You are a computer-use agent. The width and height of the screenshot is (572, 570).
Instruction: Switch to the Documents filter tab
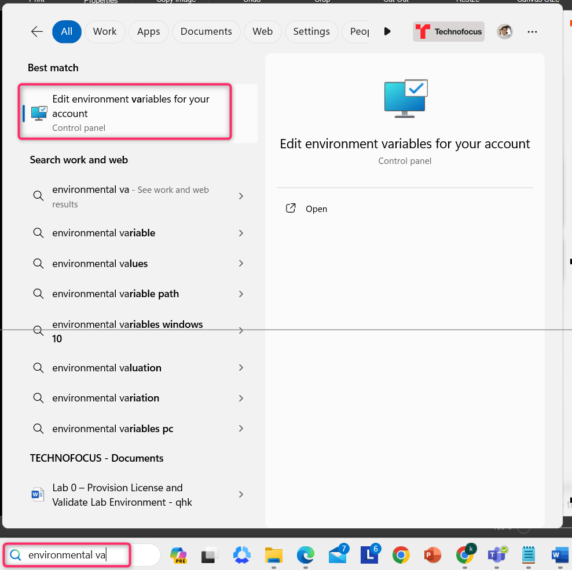point(206,32)
